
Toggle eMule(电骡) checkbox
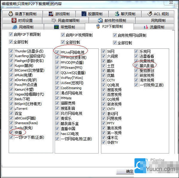click(11, 75)
